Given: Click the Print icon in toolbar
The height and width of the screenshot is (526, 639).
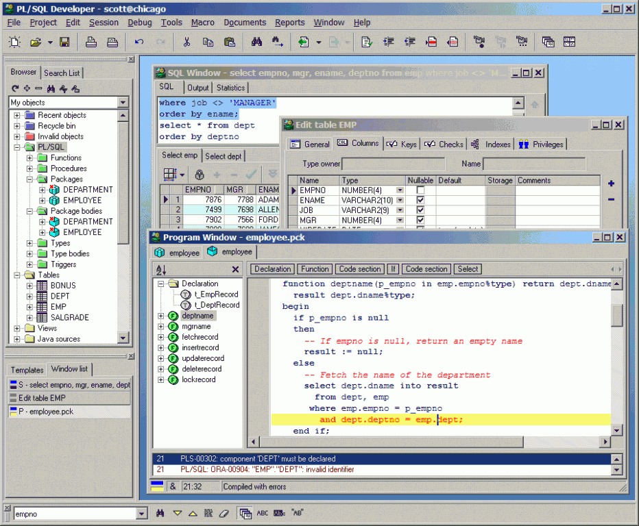Looking at the screenshot, I should 91,42.
